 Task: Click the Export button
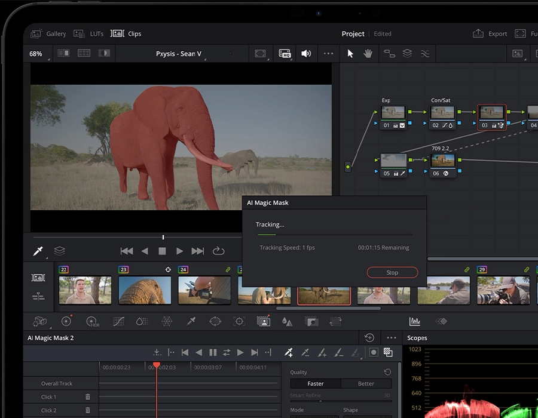pos(490,34)
